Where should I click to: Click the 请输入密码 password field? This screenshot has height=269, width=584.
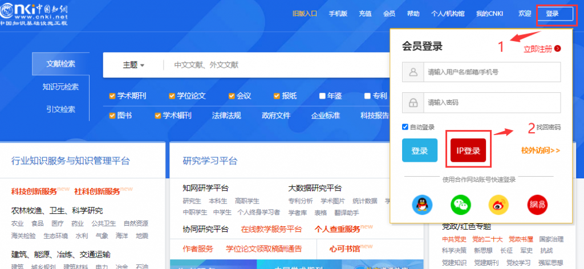tap(492, 103)
